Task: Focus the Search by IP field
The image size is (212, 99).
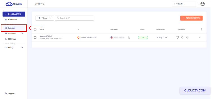Action: 74,18
